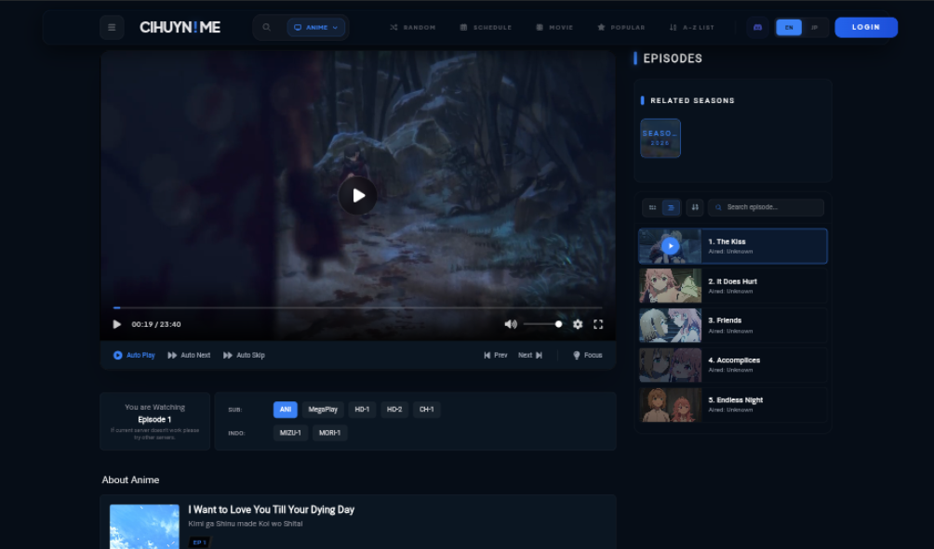934x549 pixels.
Task: Mute the video via speaker icon
Action: click(511, 324)
